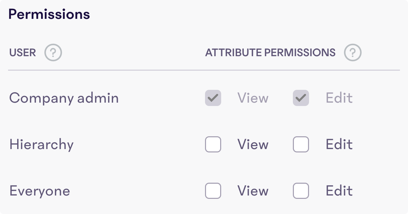Select the Hierarchy user label

click(41, 144)
